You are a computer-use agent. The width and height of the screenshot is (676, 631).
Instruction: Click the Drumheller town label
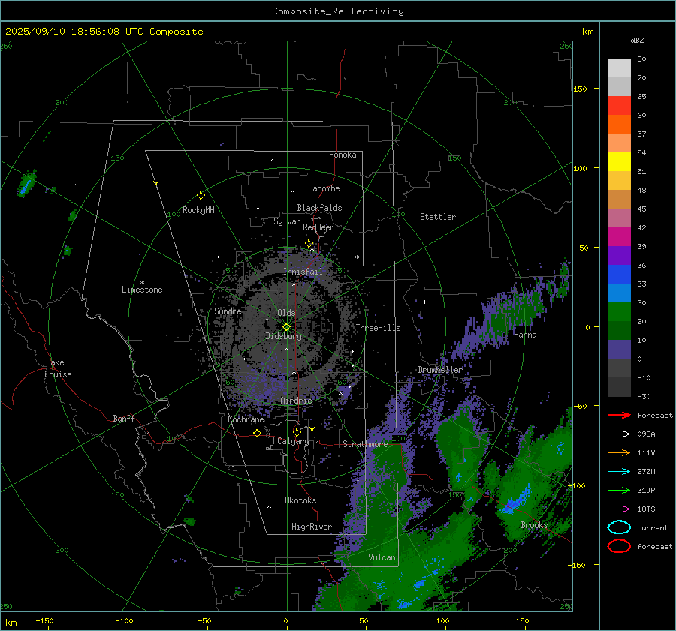[440, 370]
